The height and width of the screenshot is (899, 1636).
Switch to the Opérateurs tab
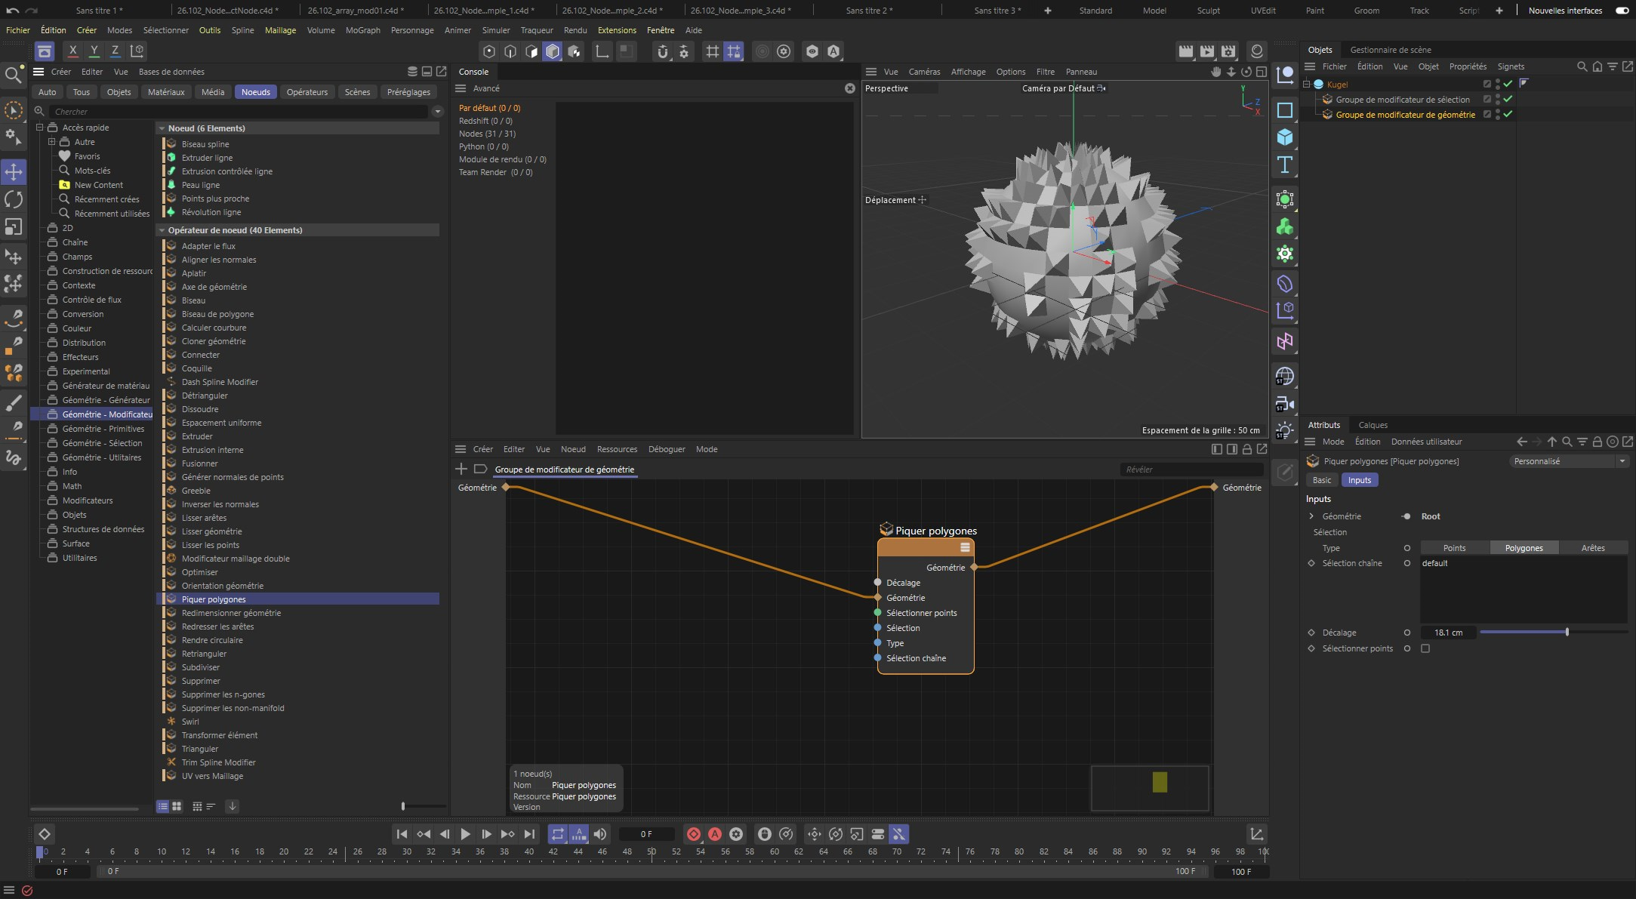(307, 92)
